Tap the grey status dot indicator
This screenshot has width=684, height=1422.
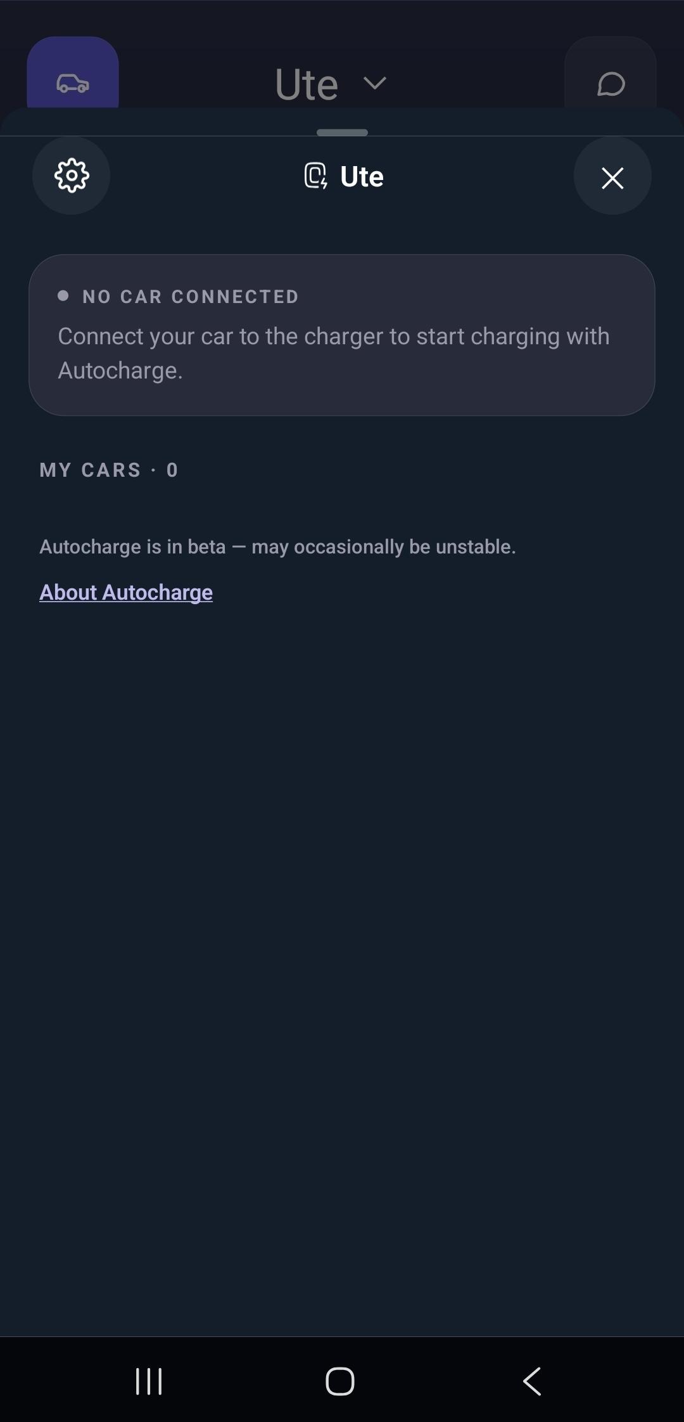pyautogui.click(x=63, y=295)
